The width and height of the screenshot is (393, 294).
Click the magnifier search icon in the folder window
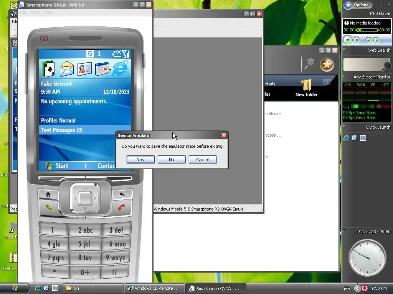pos(309,64)
